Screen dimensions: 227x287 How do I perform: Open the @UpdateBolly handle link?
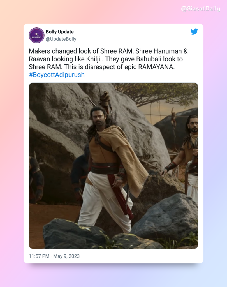tap(61, 39)
